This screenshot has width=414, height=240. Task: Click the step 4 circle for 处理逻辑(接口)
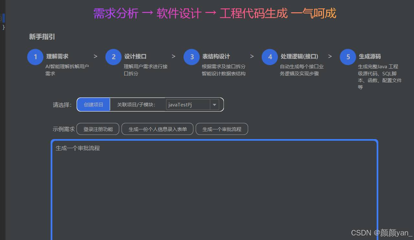pos(270,57)
